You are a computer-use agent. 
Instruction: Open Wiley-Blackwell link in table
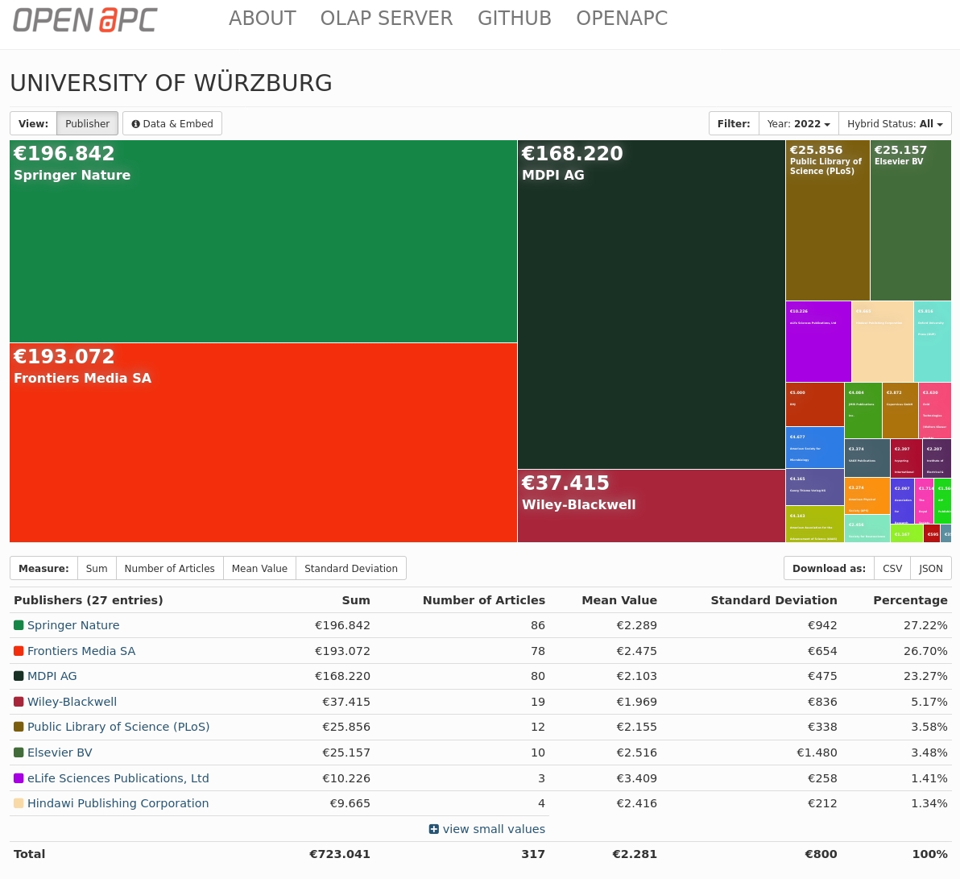pyautogui.click(x=72, y=702)
